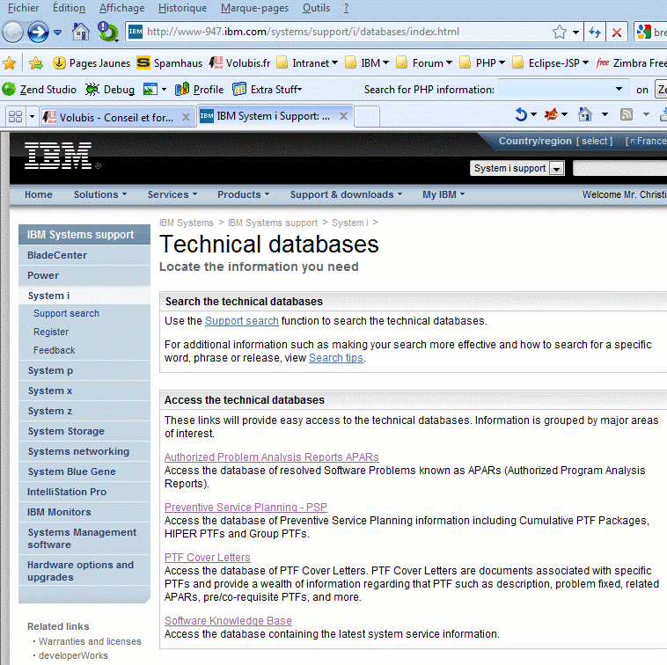The width and height of the screenshot is (667, 665).
Task: Click the orange fox toolbar icon
Action: [x=552, y=114]
